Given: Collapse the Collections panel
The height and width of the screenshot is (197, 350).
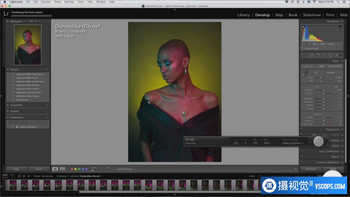Looking at the screenshot, I should click(x=8, y=117).
